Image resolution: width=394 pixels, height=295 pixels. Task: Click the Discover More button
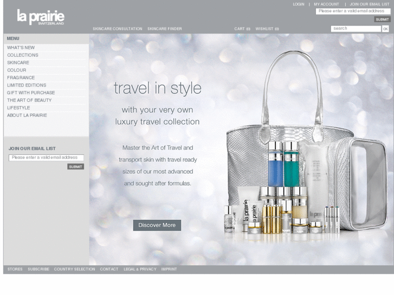click(157, 225)
